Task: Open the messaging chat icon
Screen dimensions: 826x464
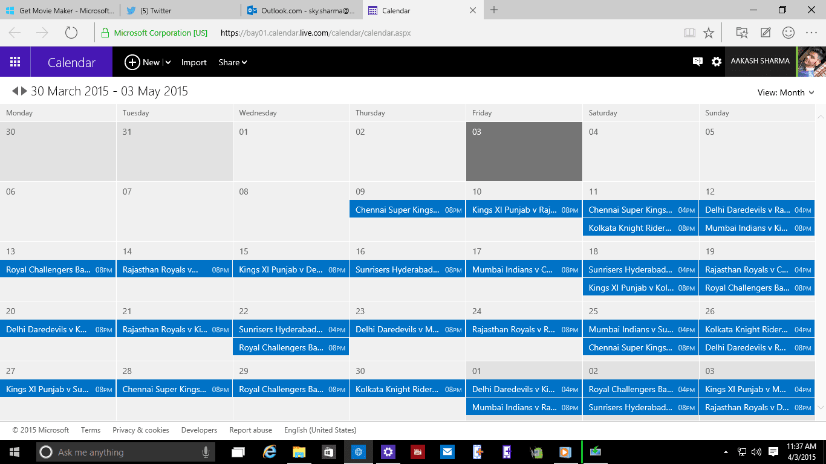Action: [x=698, y=62]
